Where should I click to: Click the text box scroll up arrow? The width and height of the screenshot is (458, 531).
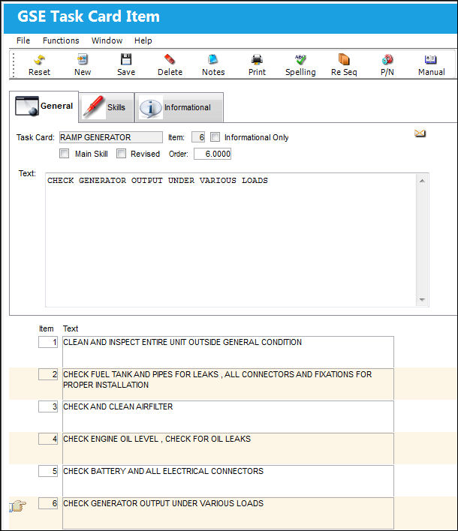[x=422, y=181]
